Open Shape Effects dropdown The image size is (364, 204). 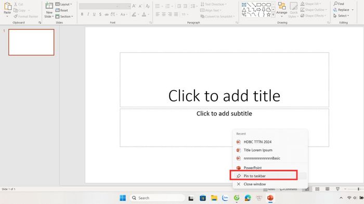pos(313,16)
